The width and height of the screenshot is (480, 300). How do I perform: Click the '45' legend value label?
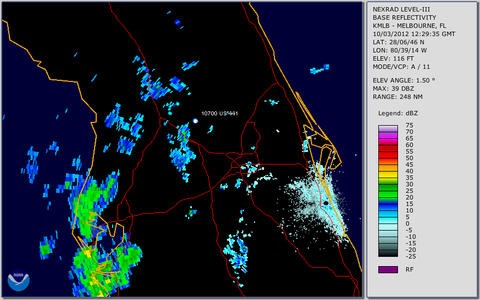[x=409, y=164]
